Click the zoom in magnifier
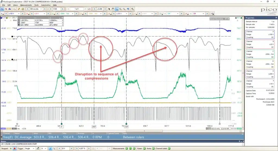 coord(120,9)
